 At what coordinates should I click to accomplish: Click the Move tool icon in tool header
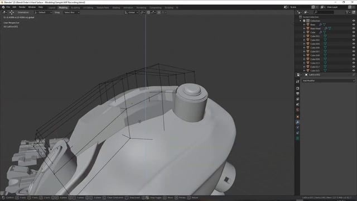tap(12, 12)
